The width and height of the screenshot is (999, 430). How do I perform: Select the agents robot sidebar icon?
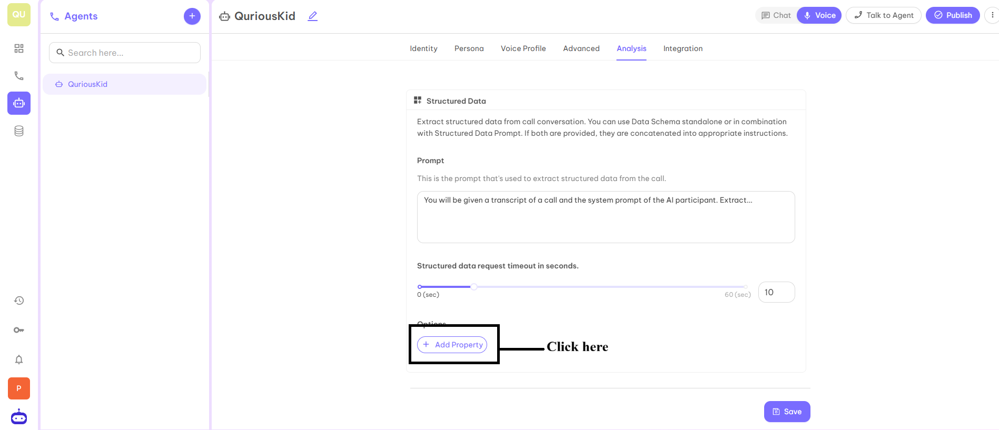(19, 103)
